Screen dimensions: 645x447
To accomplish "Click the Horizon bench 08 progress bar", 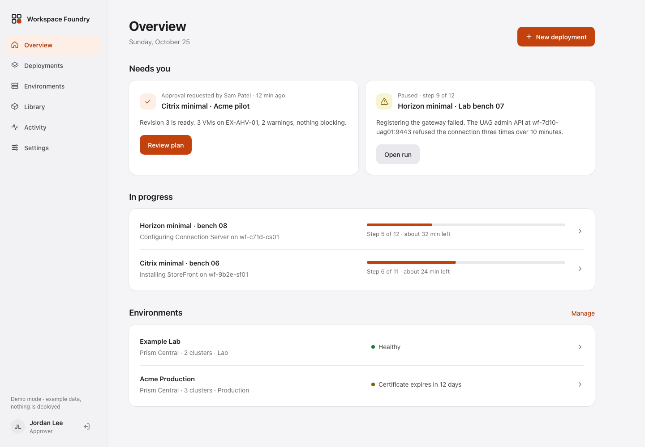I will pyautogui.click(x=466, y=225).
